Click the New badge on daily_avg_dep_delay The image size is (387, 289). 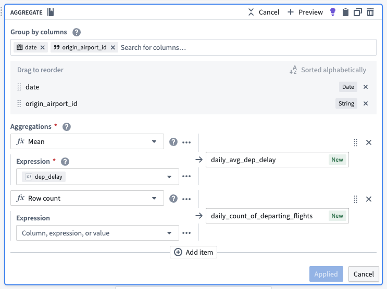click(x=337, y=160)
